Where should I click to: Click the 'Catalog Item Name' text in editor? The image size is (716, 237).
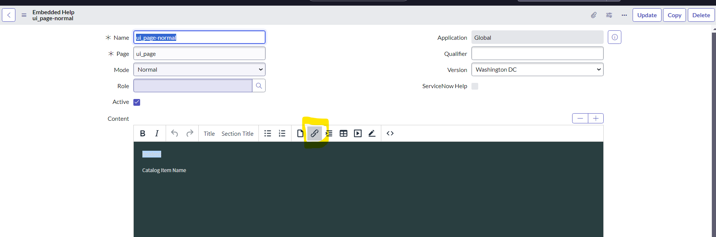[x=164, y=170]
